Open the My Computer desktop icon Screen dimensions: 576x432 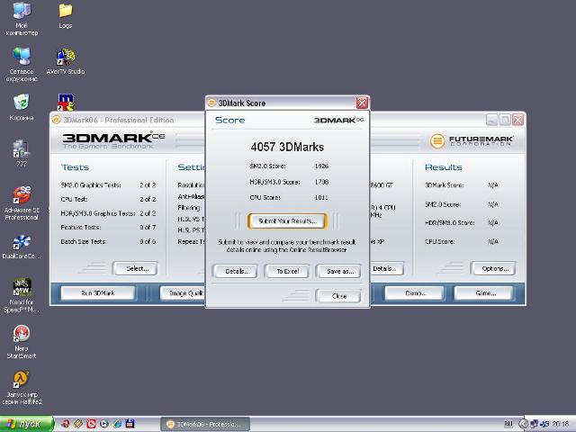pos(22,19)
